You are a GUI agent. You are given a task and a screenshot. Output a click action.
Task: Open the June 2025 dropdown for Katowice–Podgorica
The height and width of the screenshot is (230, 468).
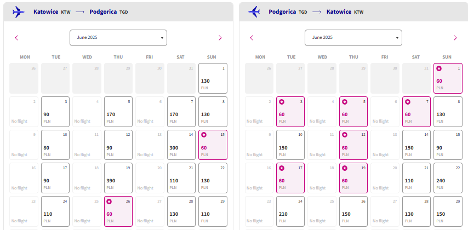pyautogui.click(x=118, y=38)
